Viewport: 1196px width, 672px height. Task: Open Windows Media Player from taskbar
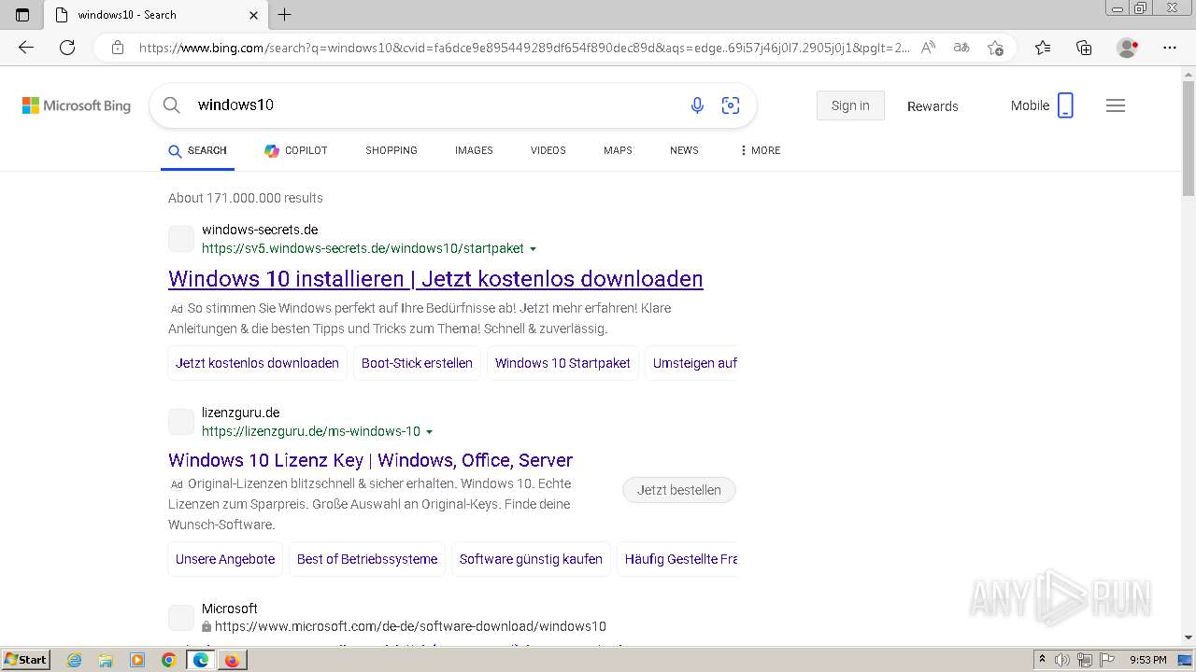pyautogui.click(x=137, y=660)
